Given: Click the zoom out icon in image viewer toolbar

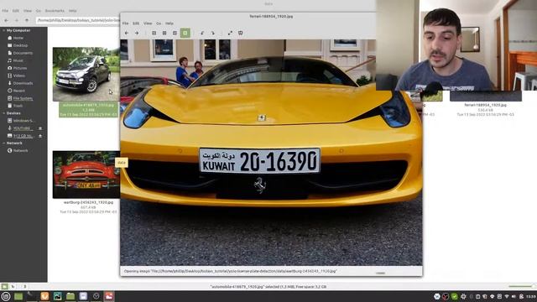Looking at the screenshot, I should [x=164, y=33].
